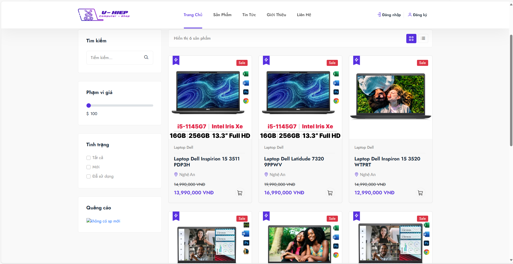513x264 pixels.
Task: Click Sale badge on Latidude 7320 card
Action: pos(332,63)
